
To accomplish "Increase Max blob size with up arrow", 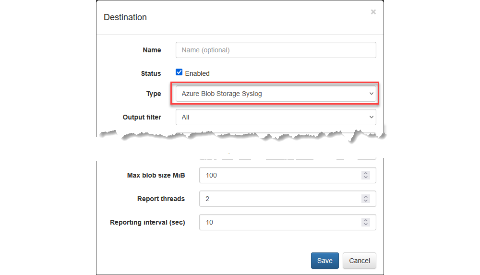I will coord(366,173).
